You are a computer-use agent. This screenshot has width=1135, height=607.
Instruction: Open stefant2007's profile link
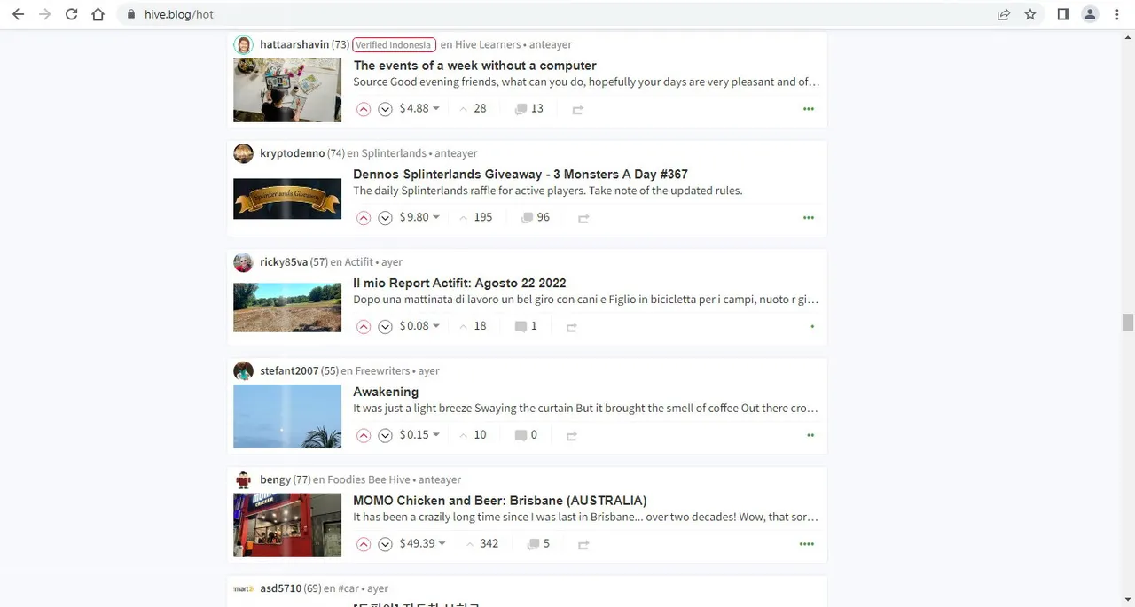[x=289, y=370]
